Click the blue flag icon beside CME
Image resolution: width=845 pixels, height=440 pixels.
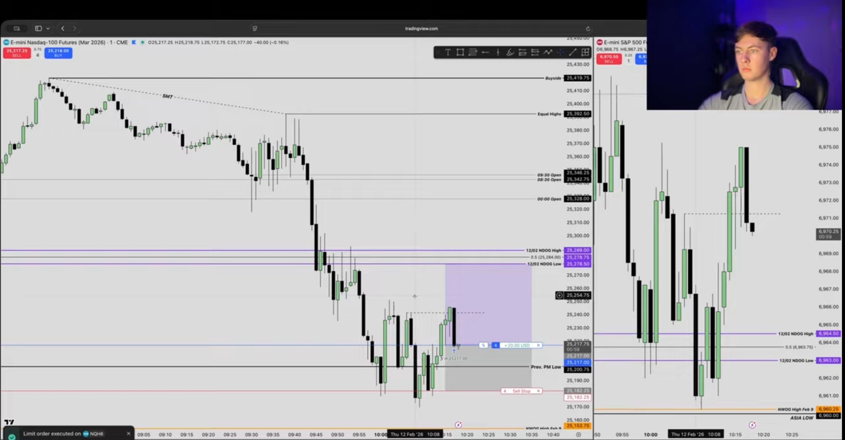[x=134, y=42]
